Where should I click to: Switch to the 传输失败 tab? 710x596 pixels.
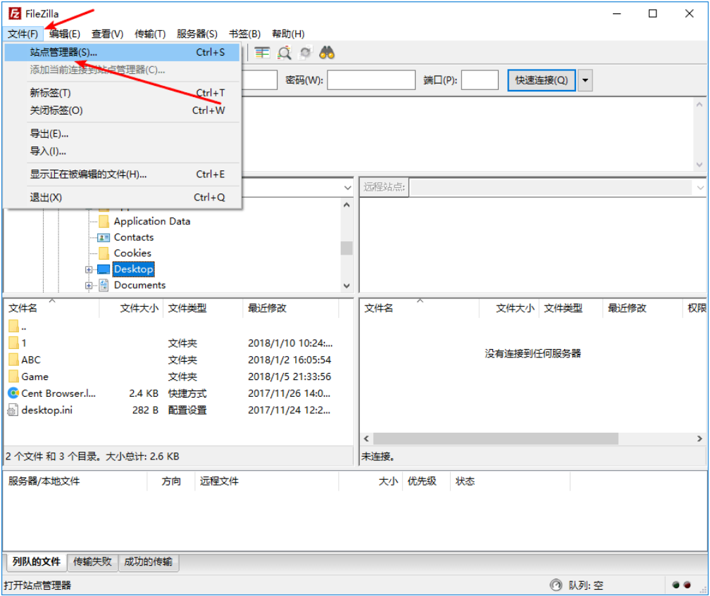[92, 562]
